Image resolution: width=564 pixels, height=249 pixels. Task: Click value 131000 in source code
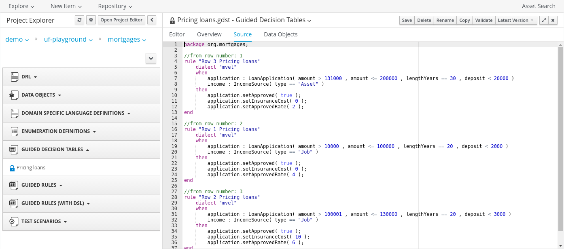(x=333, y=78)
